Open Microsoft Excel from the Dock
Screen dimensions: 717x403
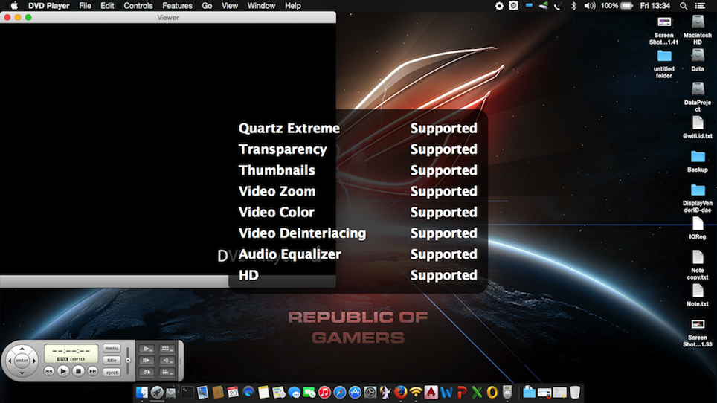click(x=477, y=392)
